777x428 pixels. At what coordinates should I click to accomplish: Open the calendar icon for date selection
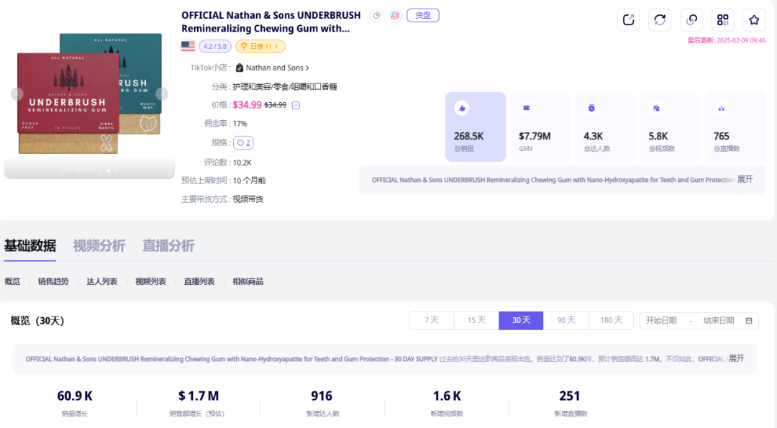(x=750, y=321)
